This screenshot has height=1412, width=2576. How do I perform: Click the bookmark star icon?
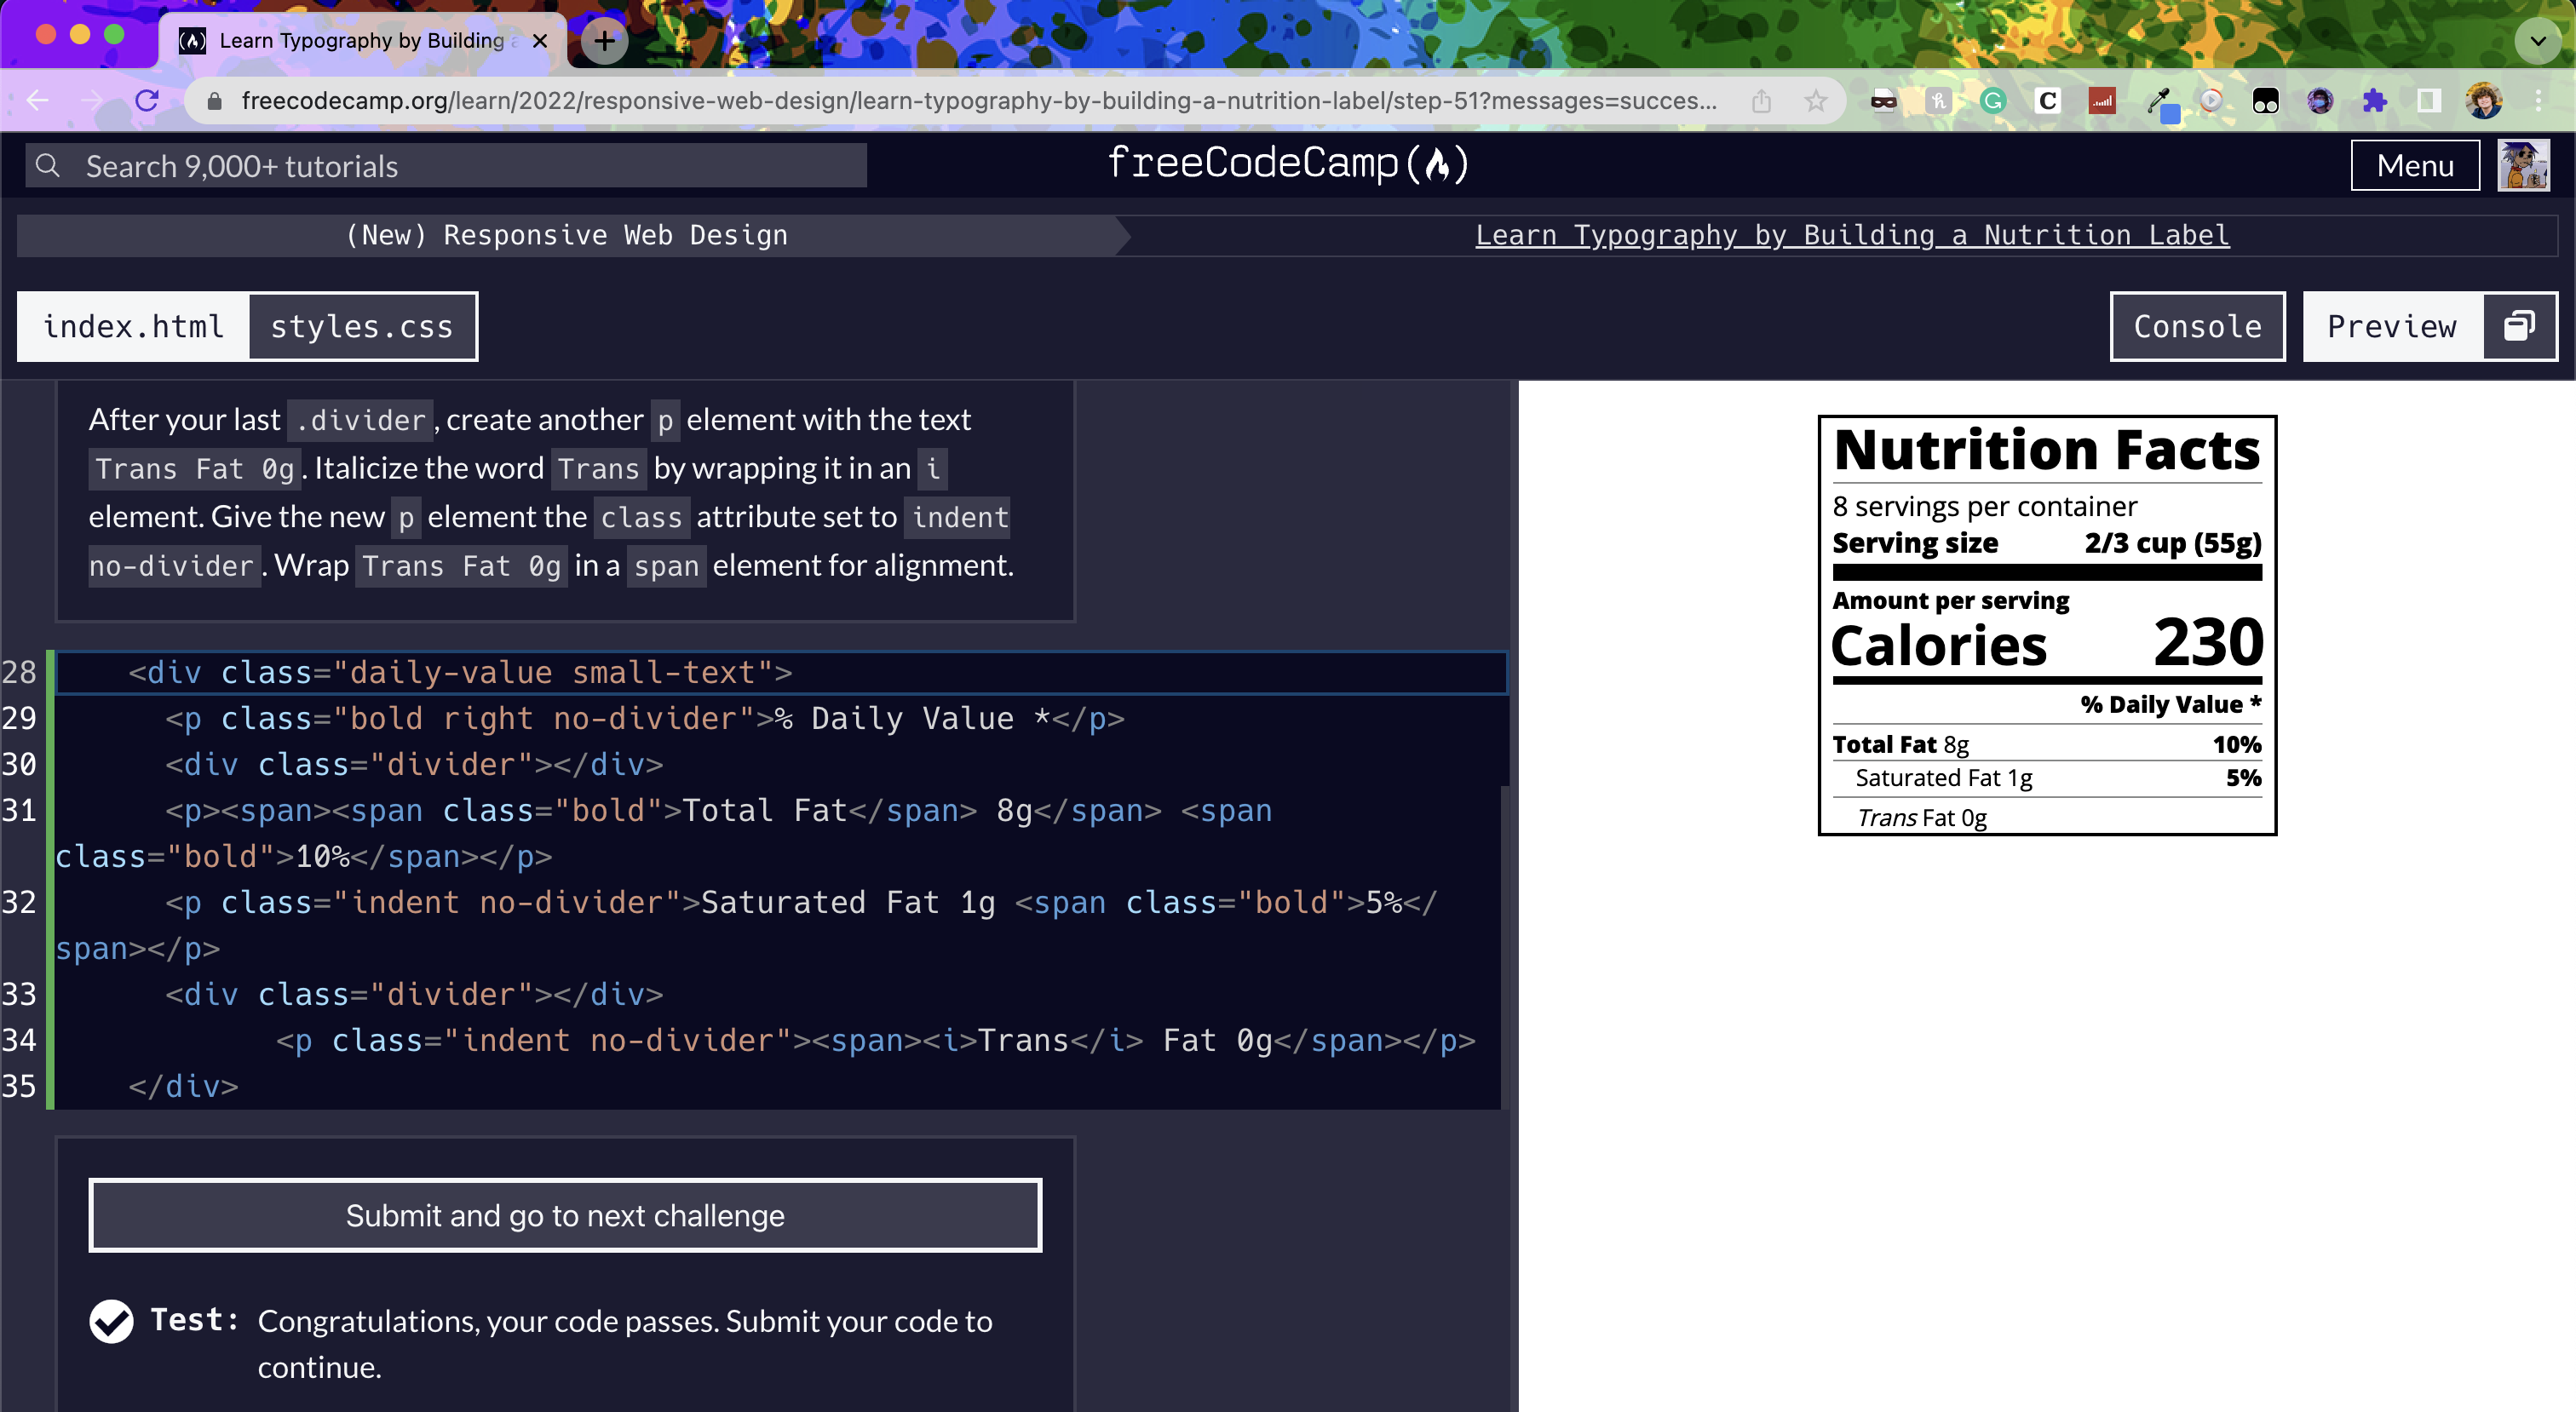pos(1816,101)
